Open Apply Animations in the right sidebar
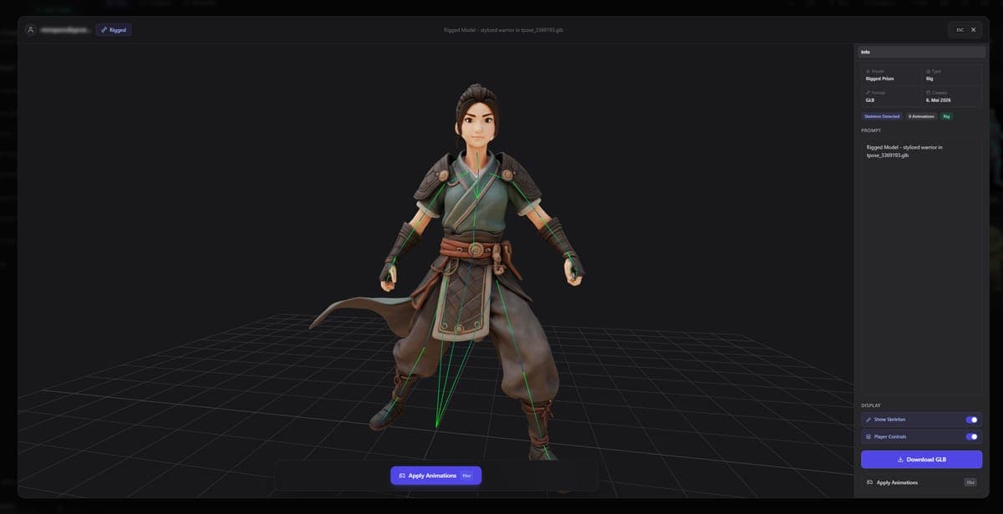 pyautogui.click(x=921, y=482)
